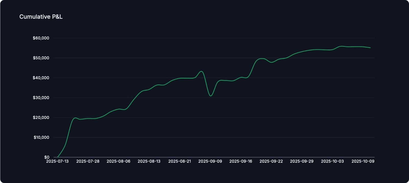Click the $30,000 y-axis label
The image size is (409, 183).
pyautogui.click(x=41, y=98)
